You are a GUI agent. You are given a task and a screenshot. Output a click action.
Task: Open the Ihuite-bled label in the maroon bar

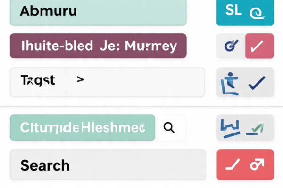point(57,46)
